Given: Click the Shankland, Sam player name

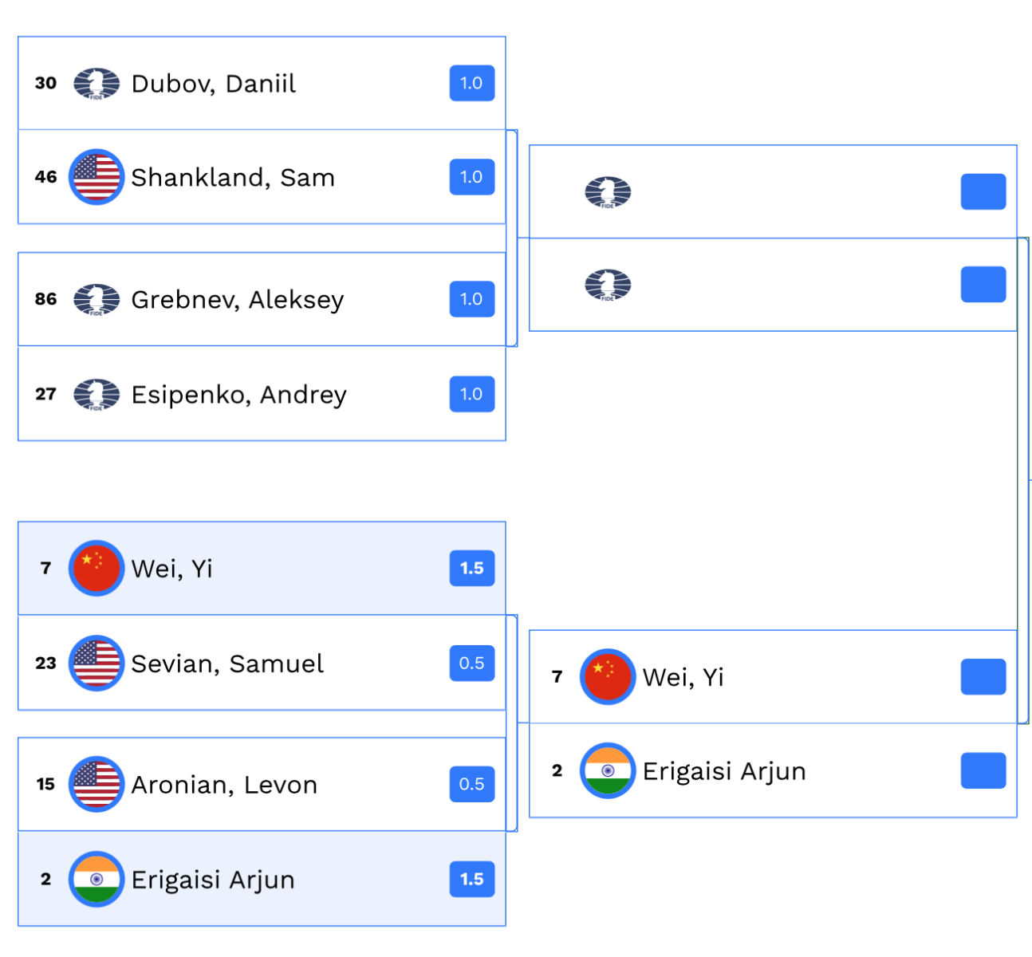Looking at the screenshot, I should pyautogui.click(x=233, y=177).
